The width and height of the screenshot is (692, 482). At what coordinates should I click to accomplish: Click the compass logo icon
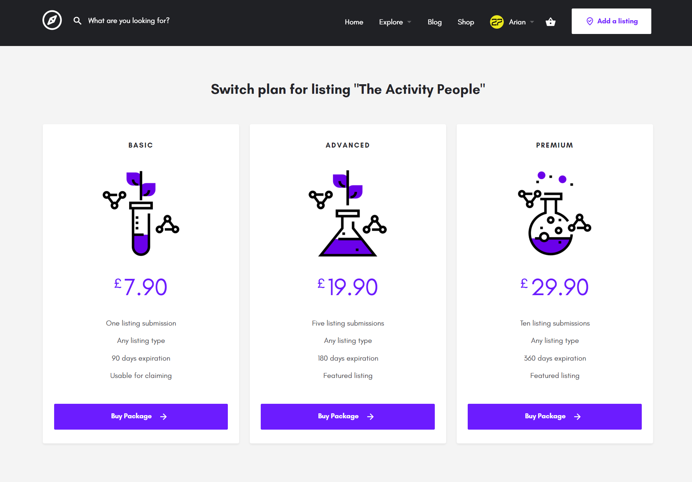point(52,20)
